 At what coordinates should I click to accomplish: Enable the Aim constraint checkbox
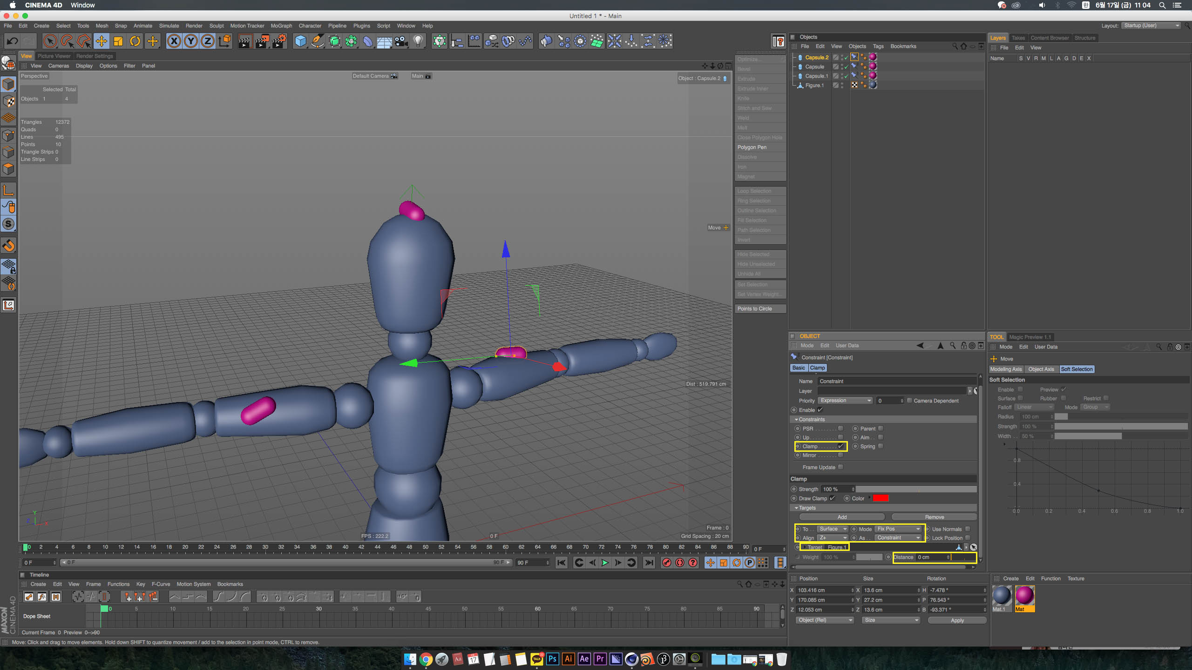(x=880, y=437)
